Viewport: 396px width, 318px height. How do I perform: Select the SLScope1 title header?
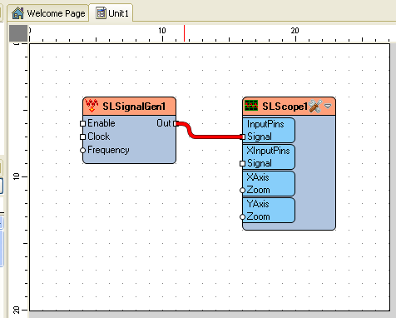point(289,106)
